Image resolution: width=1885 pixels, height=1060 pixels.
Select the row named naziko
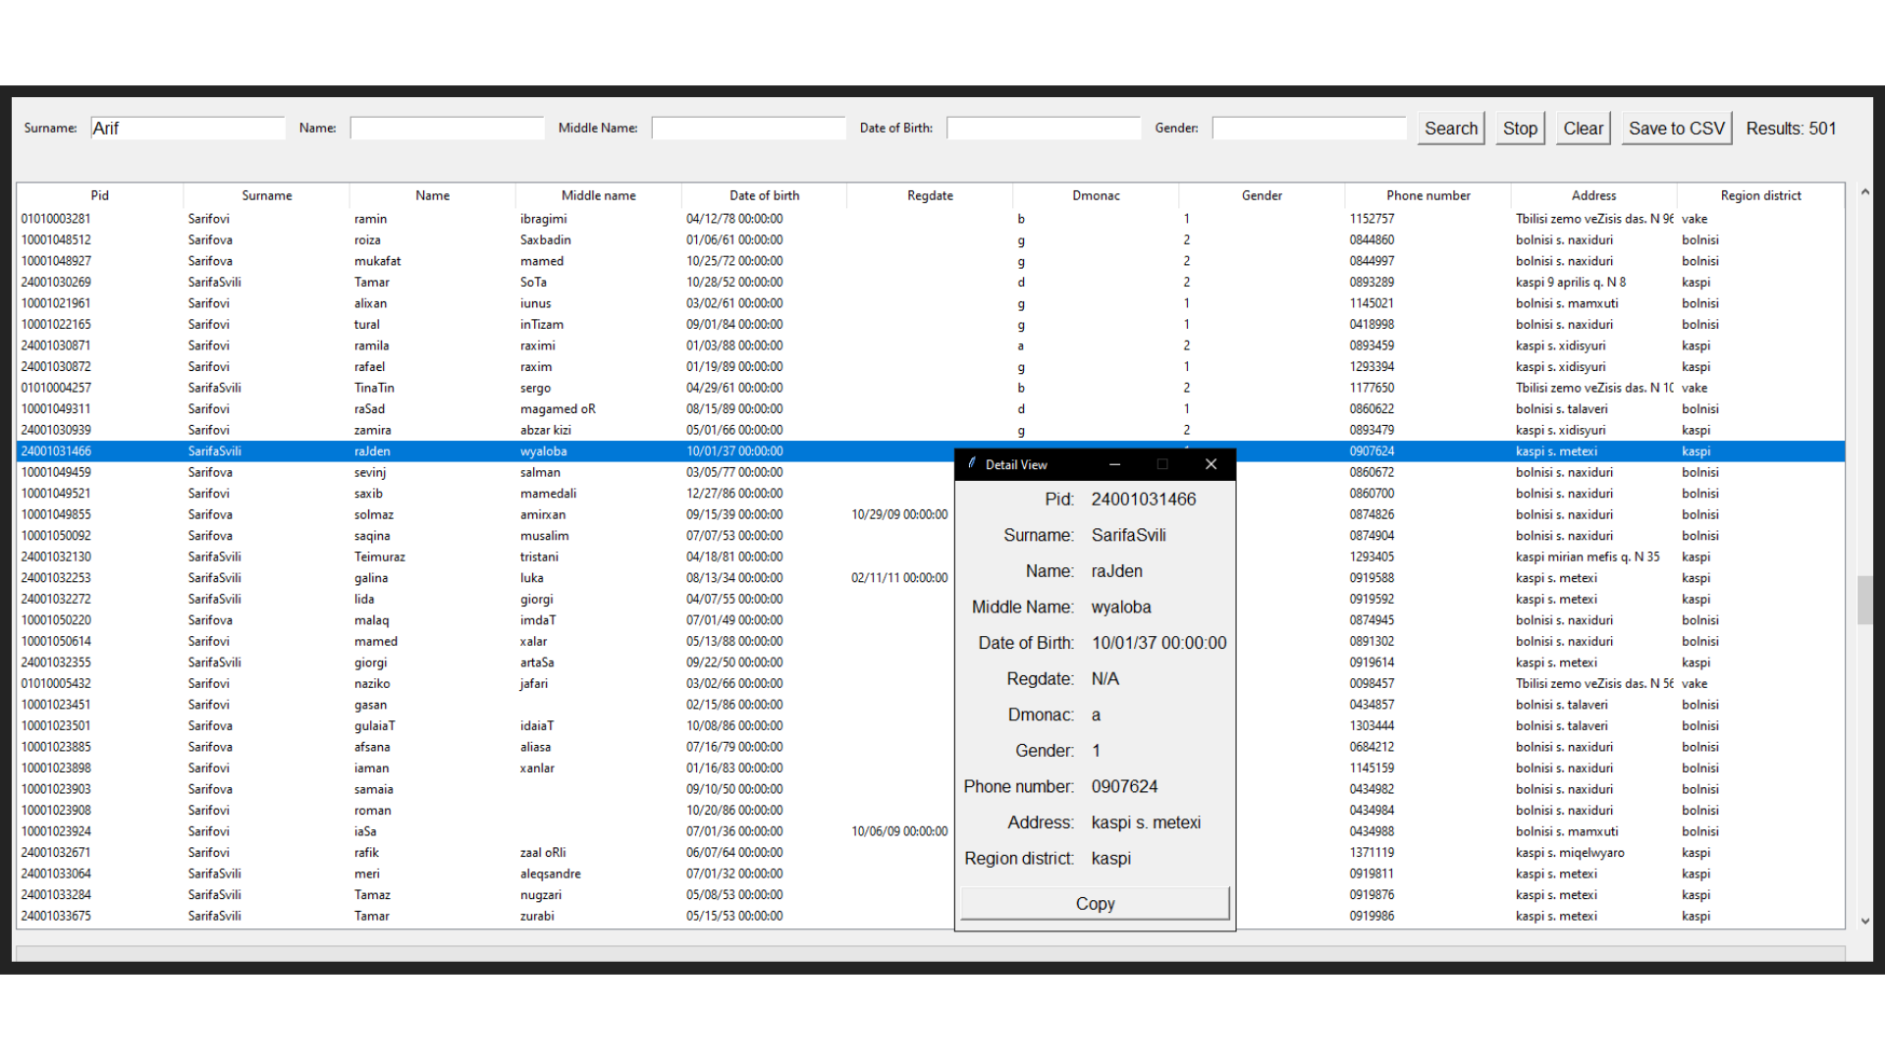931,683
